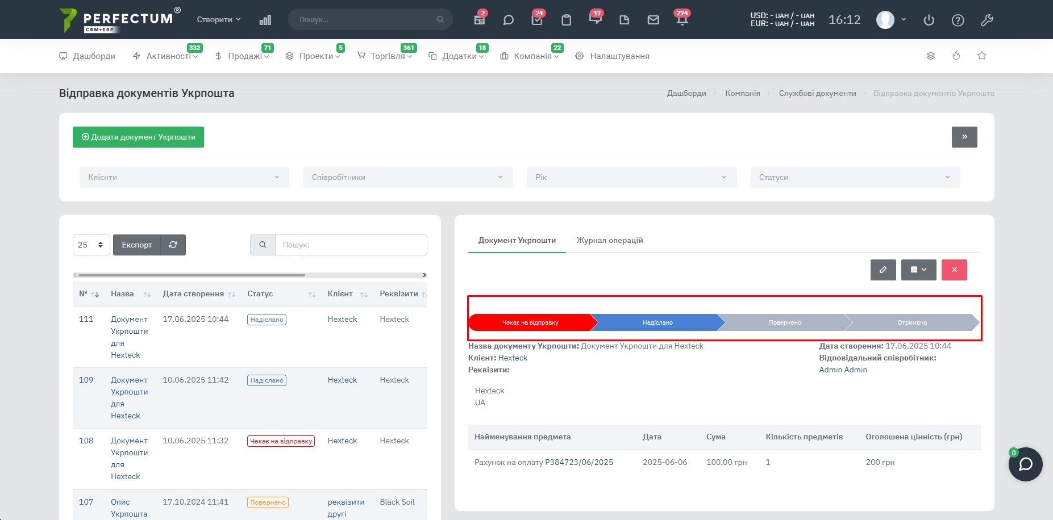Click the Perfectum CRM+ERP logo

click(x=120, y=20)
